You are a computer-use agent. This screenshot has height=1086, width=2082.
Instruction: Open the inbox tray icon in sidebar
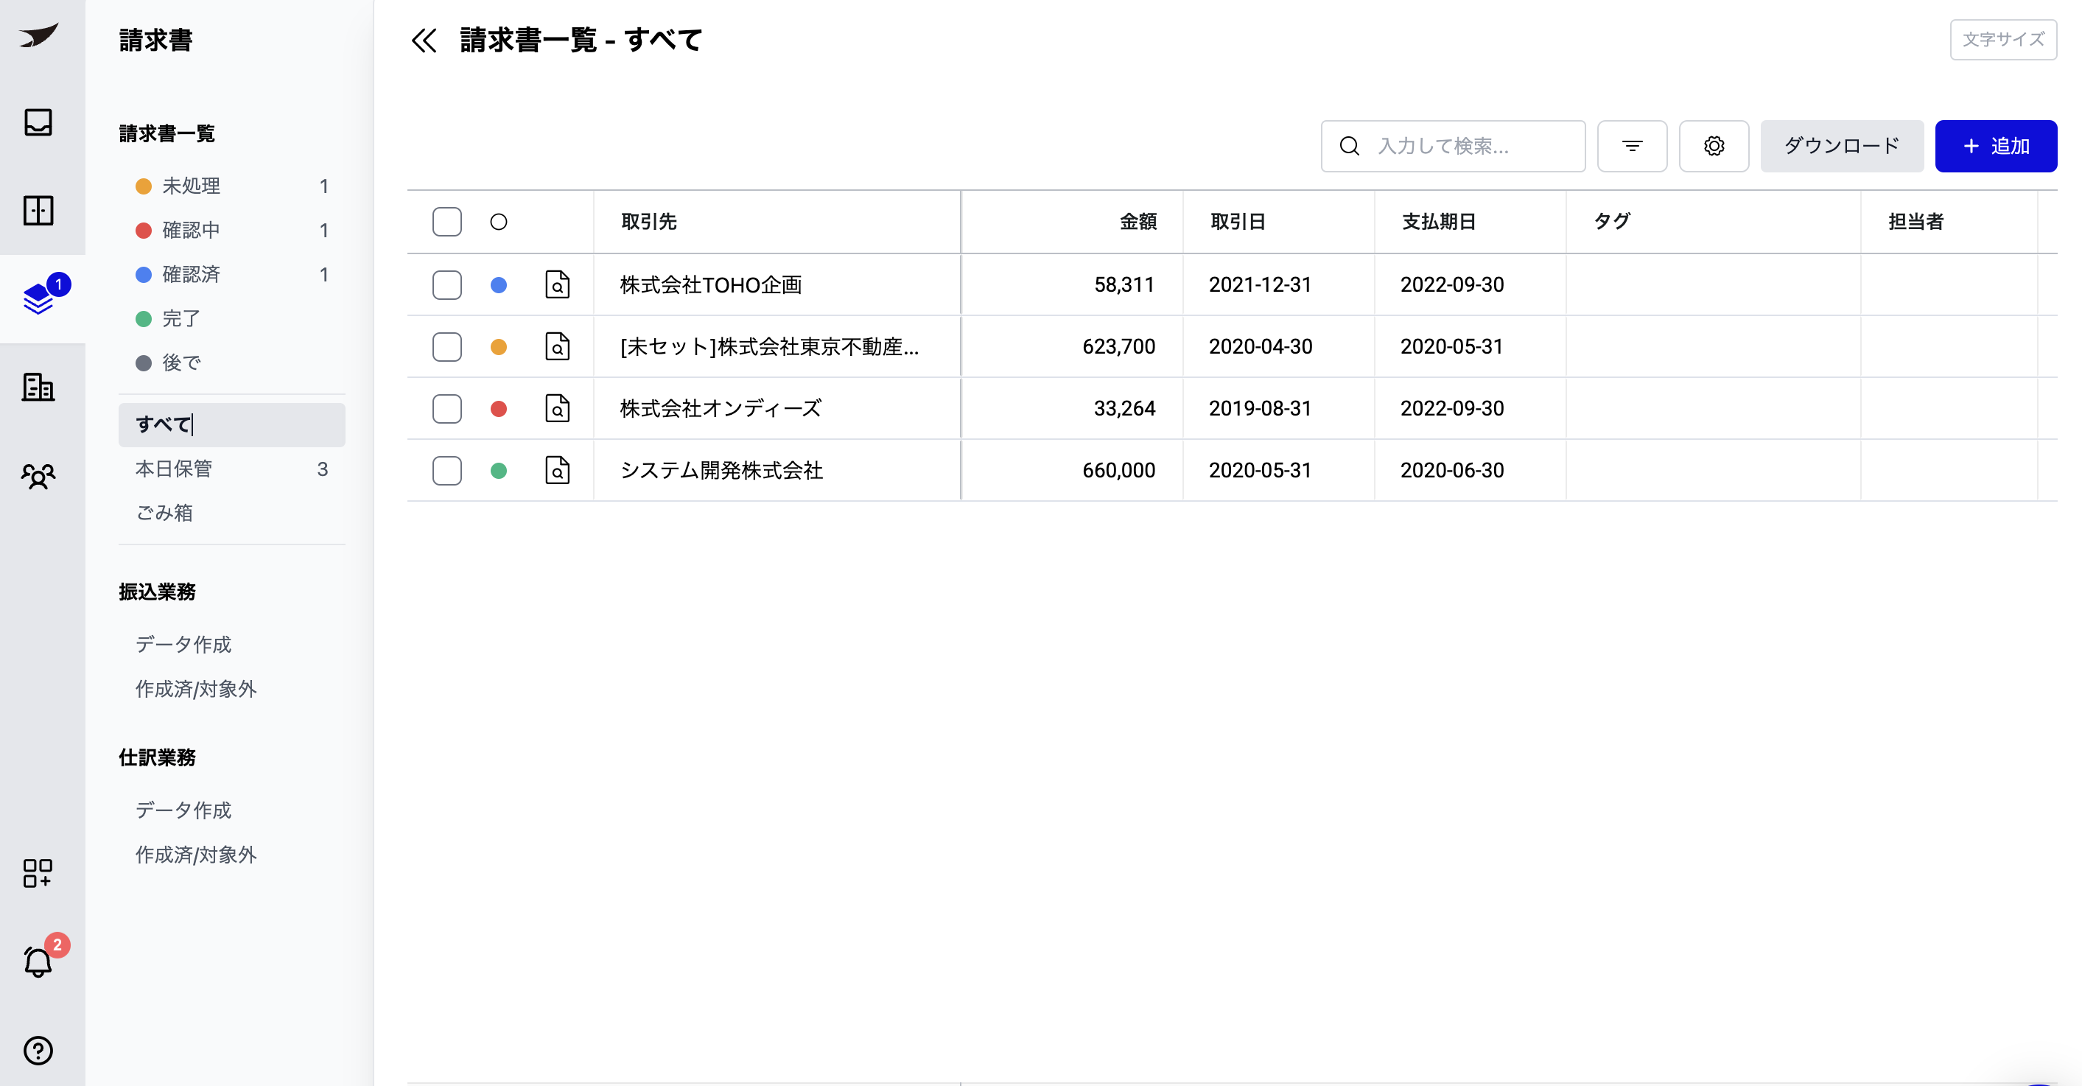38,122
